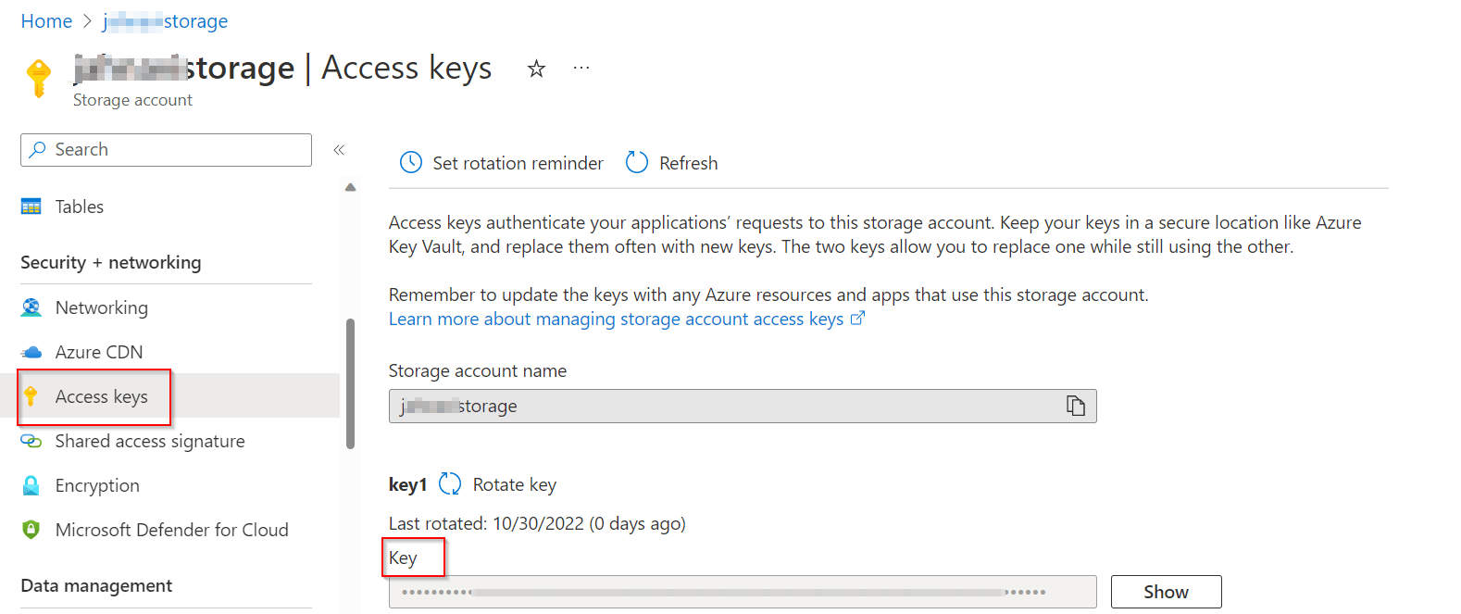Open the storage account breadcrumb link
This screenshot has width=1461, height=614.
point(166,21)
